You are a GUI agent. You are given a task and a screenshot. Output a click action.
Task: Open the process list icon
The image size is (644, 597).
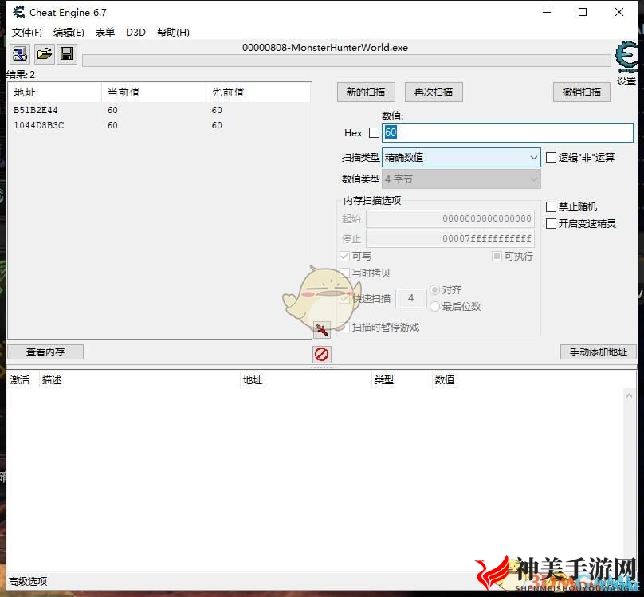pos(20,53)
